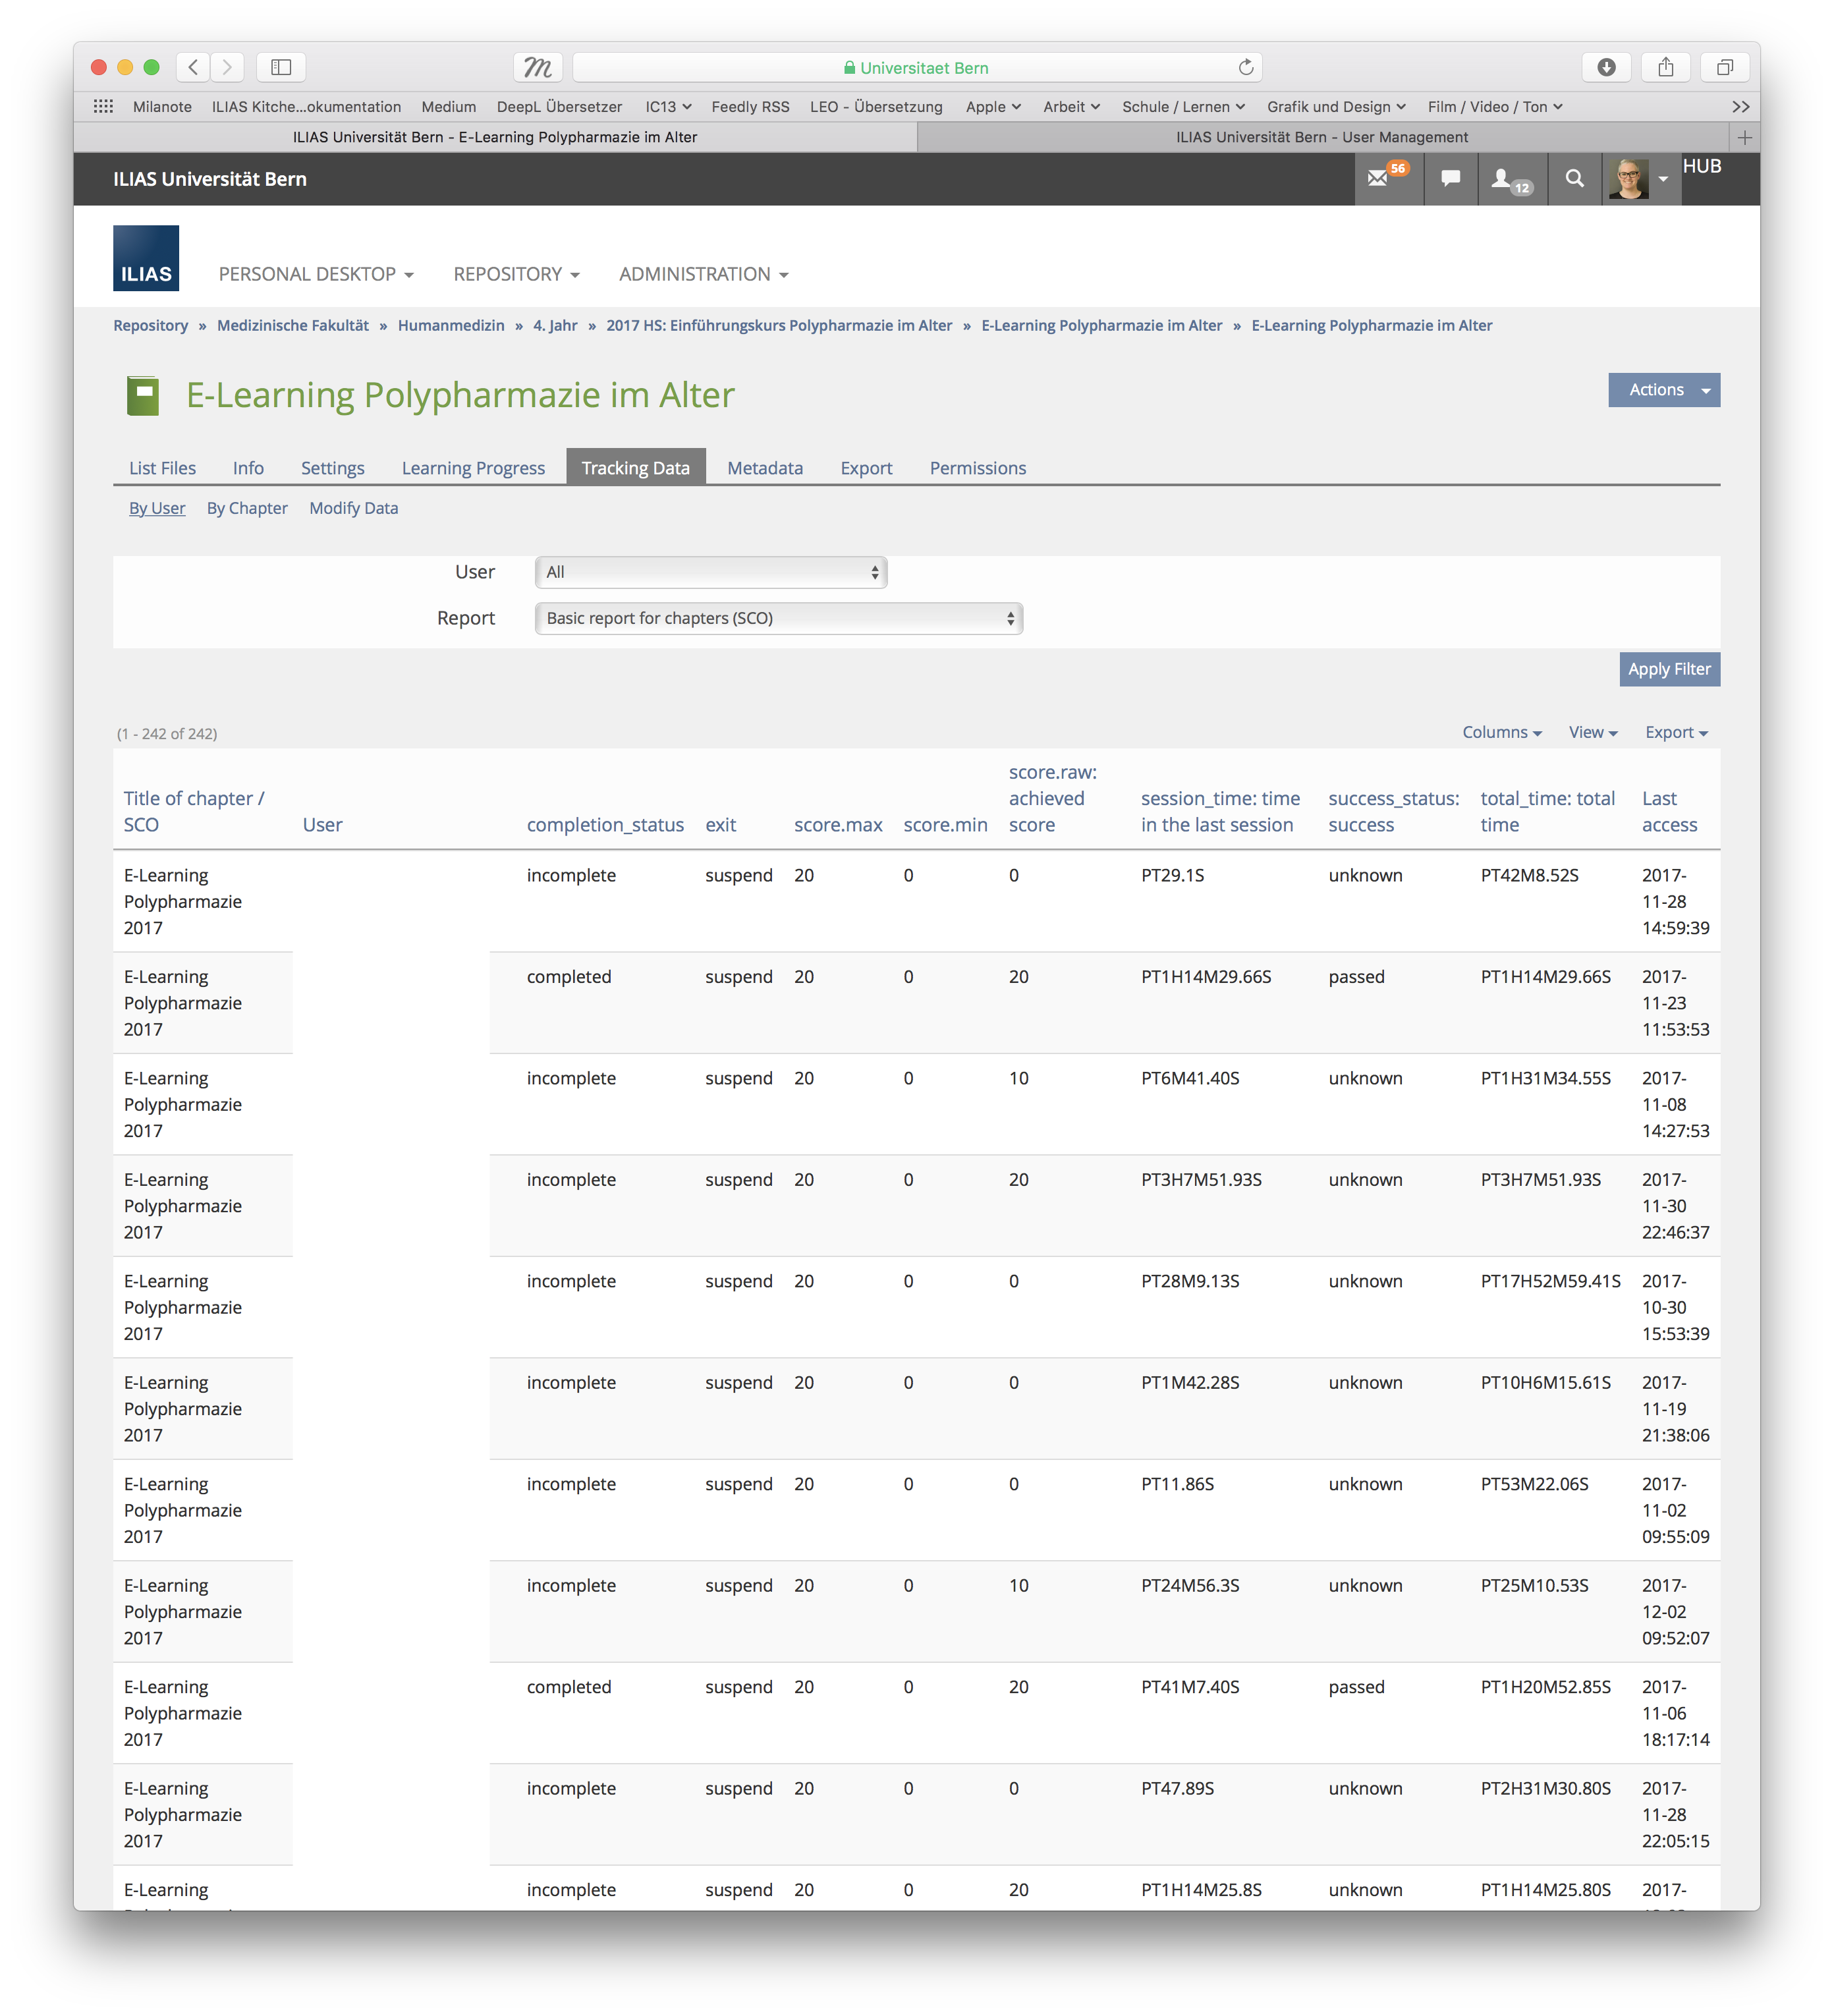This screenshot has height=2016, width=1834.
Task: Click the search magnifier icon
Action: click(x=1574, y=179)
